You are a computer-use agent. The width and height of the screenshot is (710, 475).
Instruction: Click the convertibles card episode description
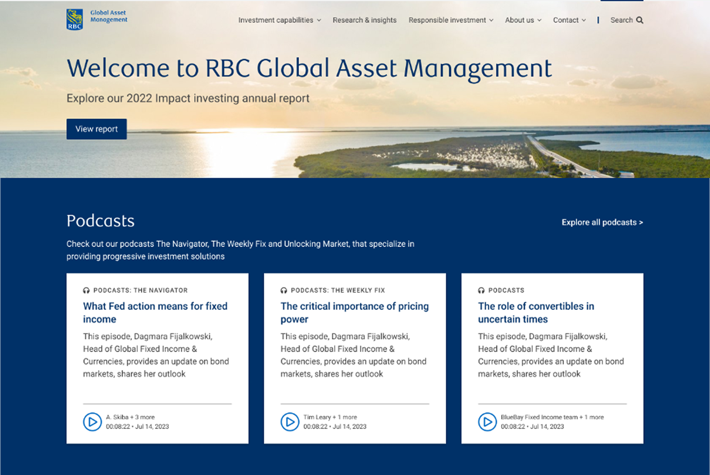(x=551, y=355)
